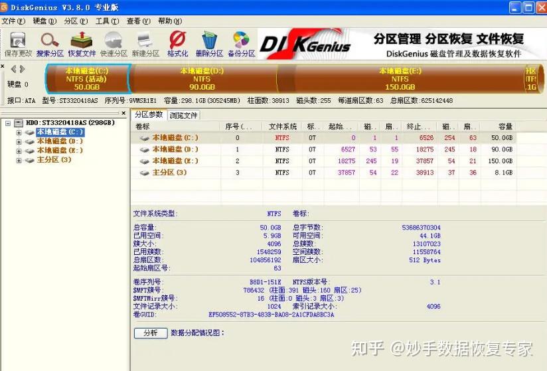547x371 pixels.
Task: Expand the 本地磁盘(E:) tree node
Action: 19,151
